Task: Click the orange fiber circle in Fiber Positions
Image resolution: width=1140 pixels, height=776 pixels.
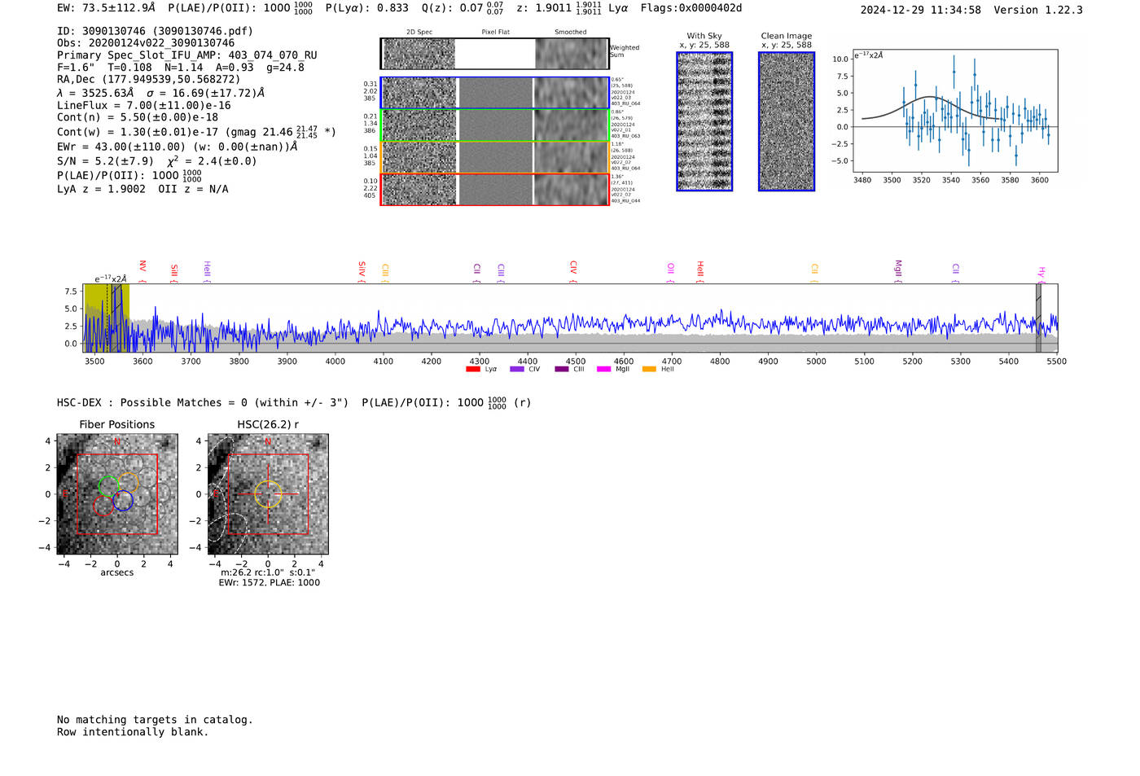Action: 129,482
